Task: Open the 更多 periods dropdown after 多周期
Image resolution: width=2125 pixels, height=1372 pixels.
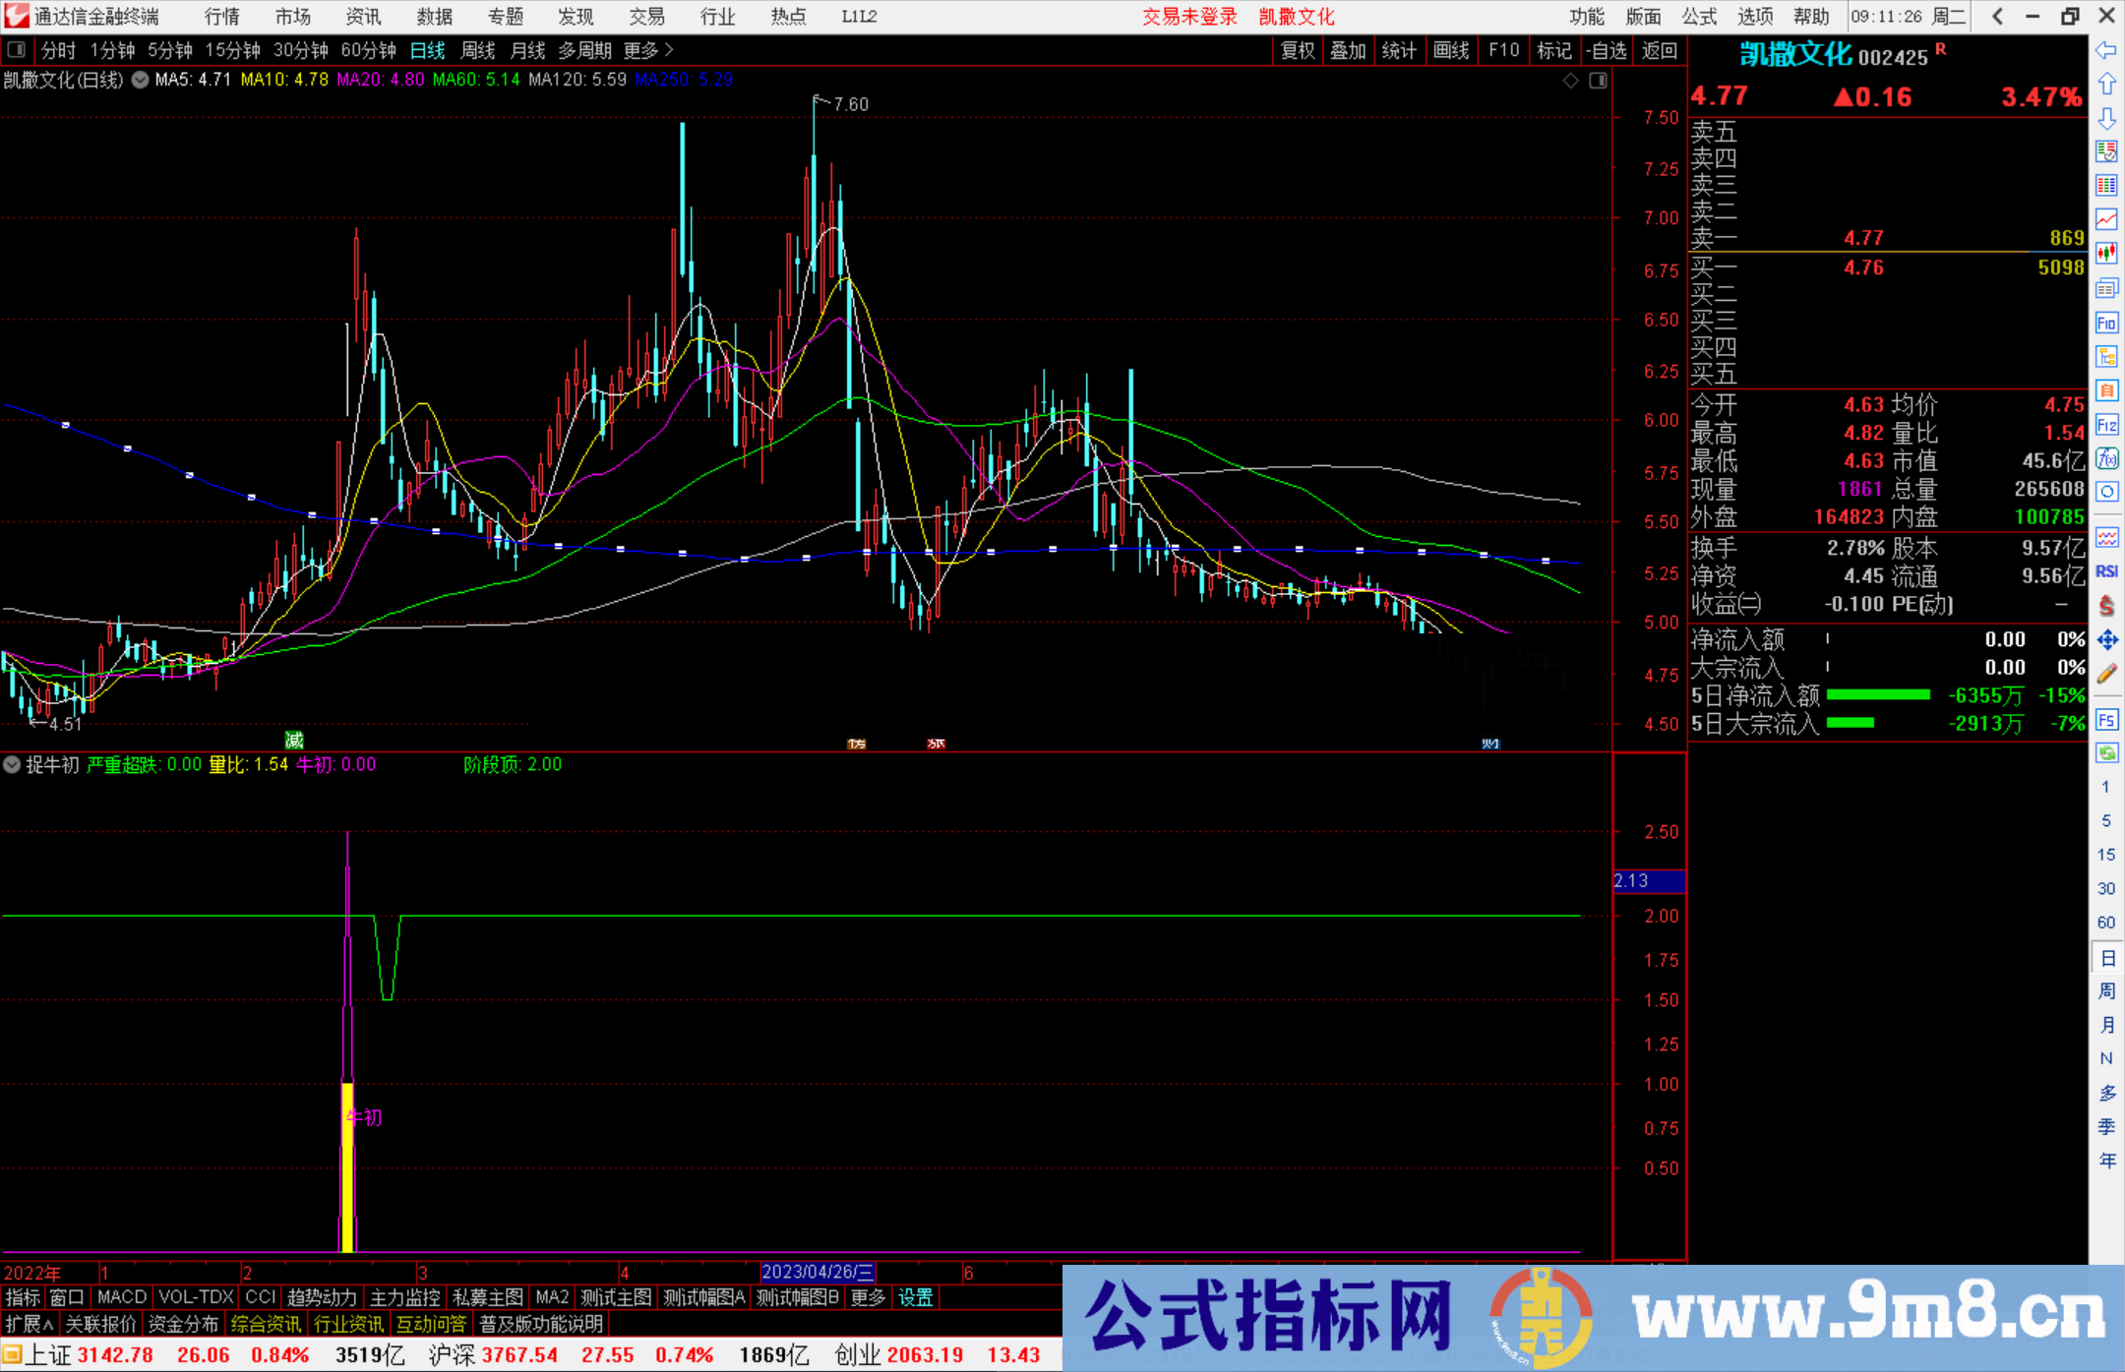Action: click(x=644, y=50)
